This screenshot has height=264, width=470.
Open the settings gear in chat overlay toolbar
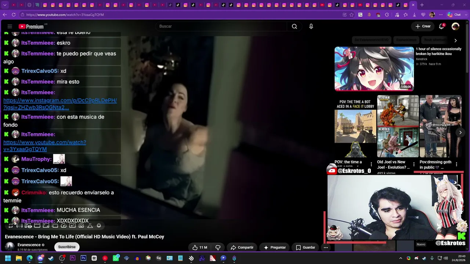[99, 225]
